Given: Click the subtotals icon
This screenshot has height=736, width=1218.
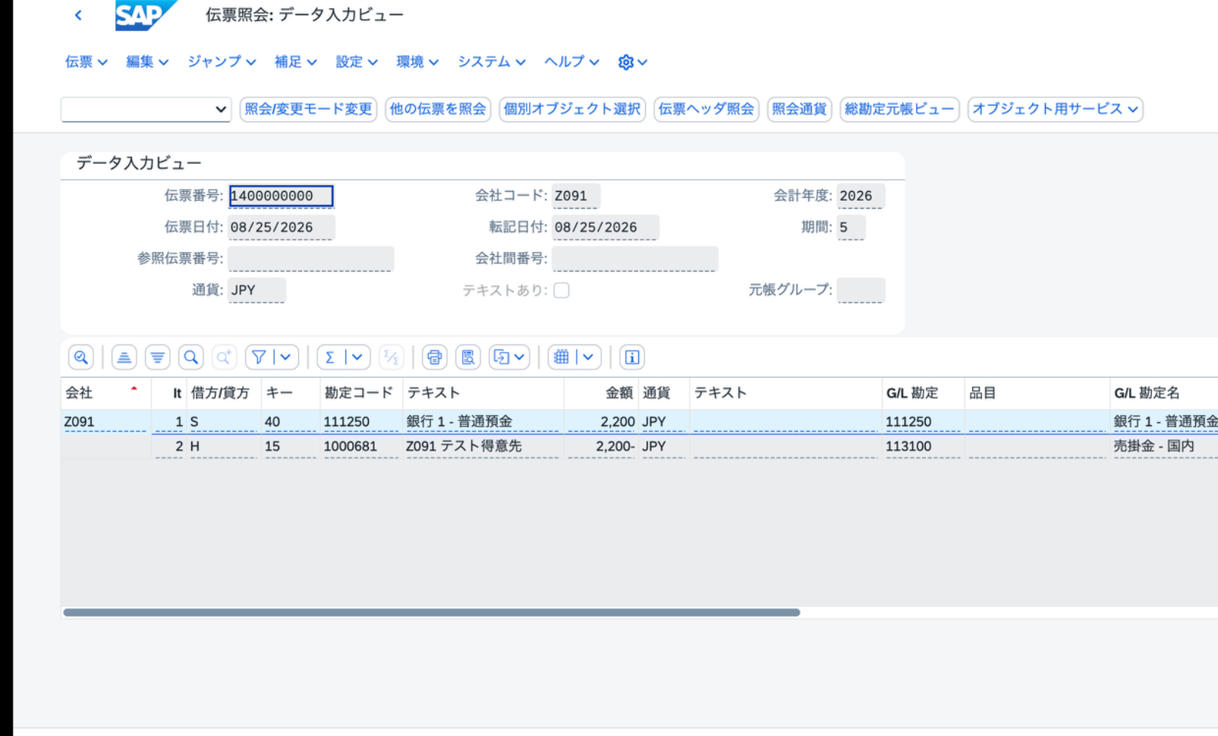Looking at the screenshot, I should coord(392,357).
